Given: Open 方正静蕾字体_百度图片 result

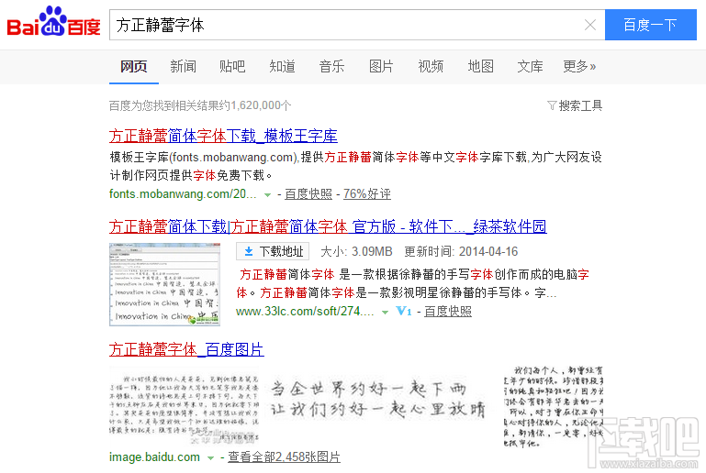Looking at the screenshot, I should (x=186, y=349).
